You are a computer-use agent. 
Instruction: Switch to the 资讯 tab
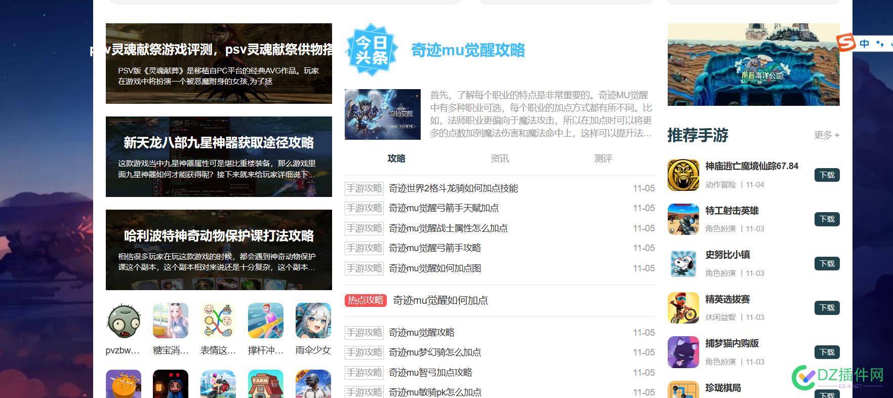pos(500,158)
